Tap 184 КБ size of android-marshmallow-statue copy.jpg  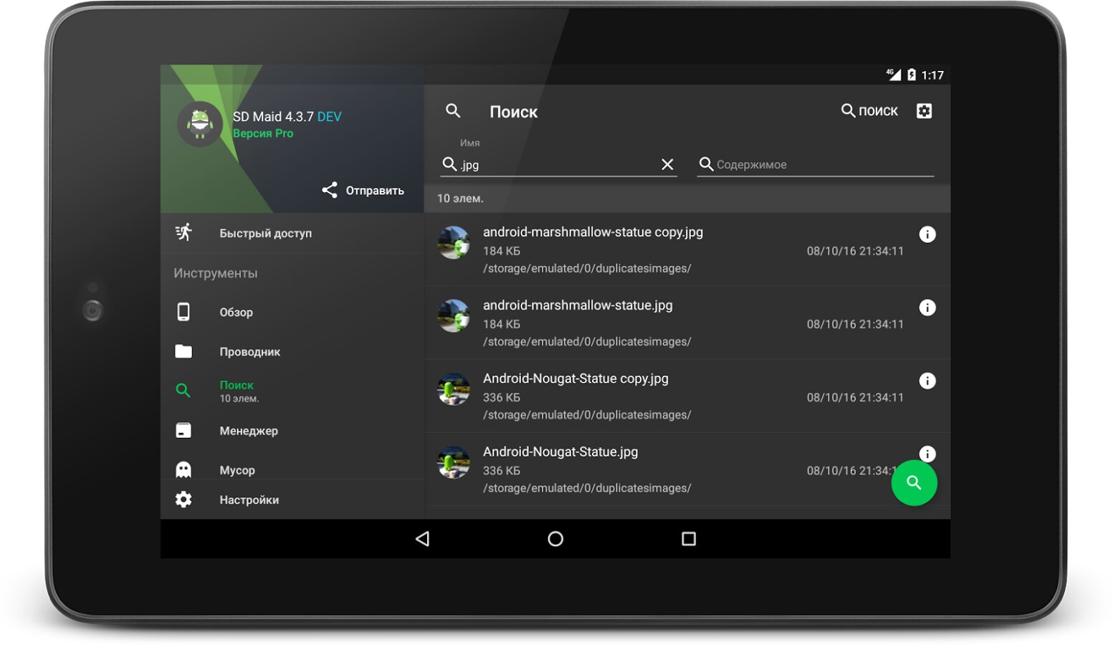pyautogui.click(x=502, y=251)
